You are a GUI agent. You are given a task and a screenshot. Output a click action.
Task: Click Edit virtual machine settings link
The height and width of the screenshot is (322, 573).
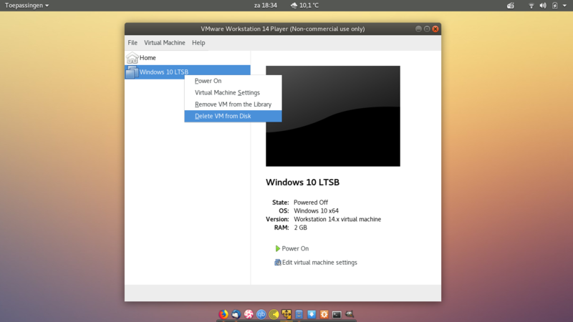pyautogui.click(x=319, y=263)
